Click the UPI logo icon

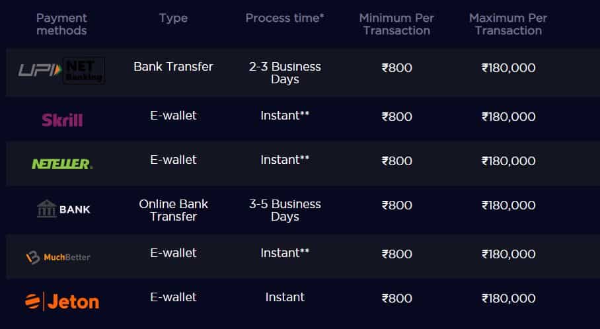[x=40, y=70]
